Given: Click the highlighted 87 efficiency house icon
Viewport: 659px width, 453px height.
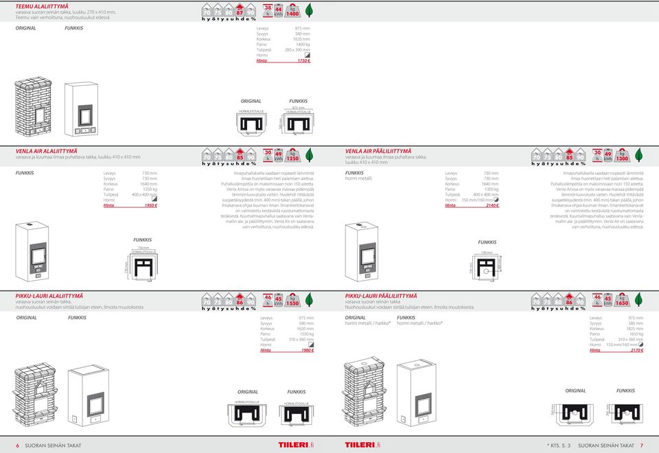Looking at the screenshot, I should pos(240,10).
